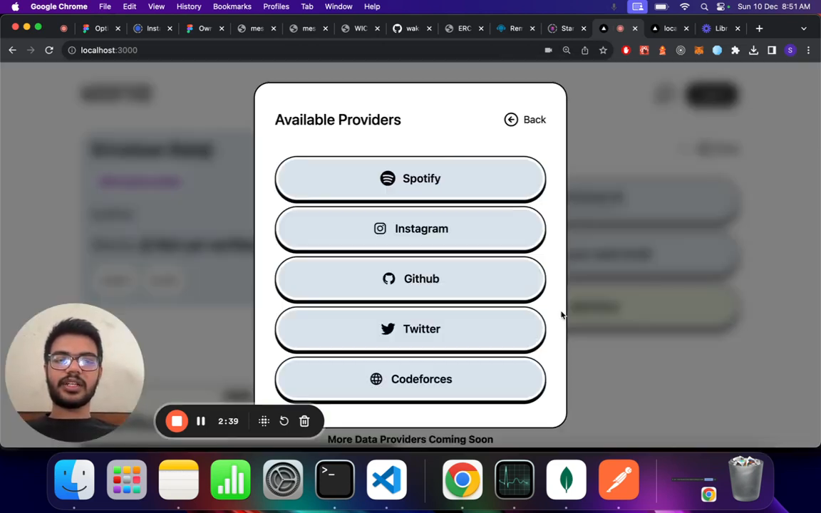Image resolution: width=821 pixels, height=513 pixels.
Task: Select the Twitter provider button
Action: click(x=410, y=329)
